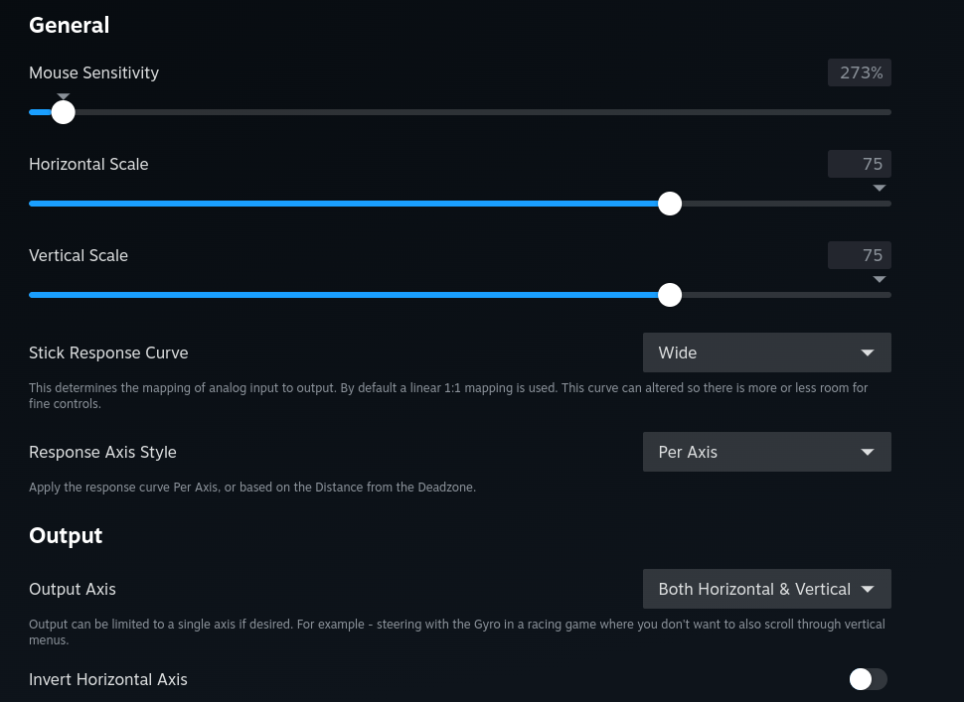Viewport: 964px width, 702px height.
Task: Open the Response Axis Style dropdown
Action: point(766,452)
